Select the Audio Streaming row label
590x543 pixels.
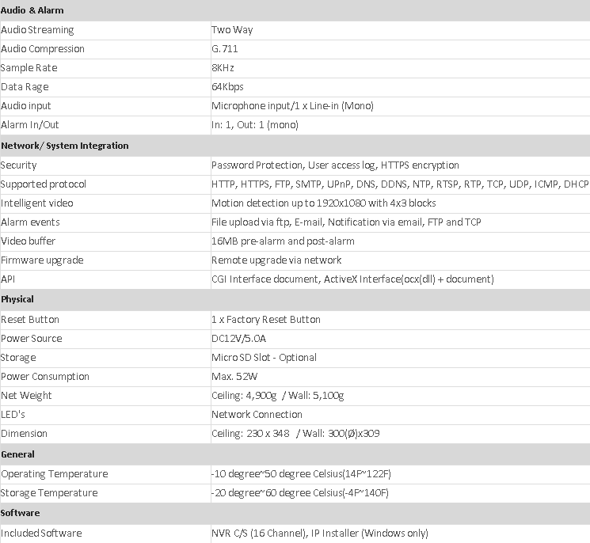click(x=37, y=30)
